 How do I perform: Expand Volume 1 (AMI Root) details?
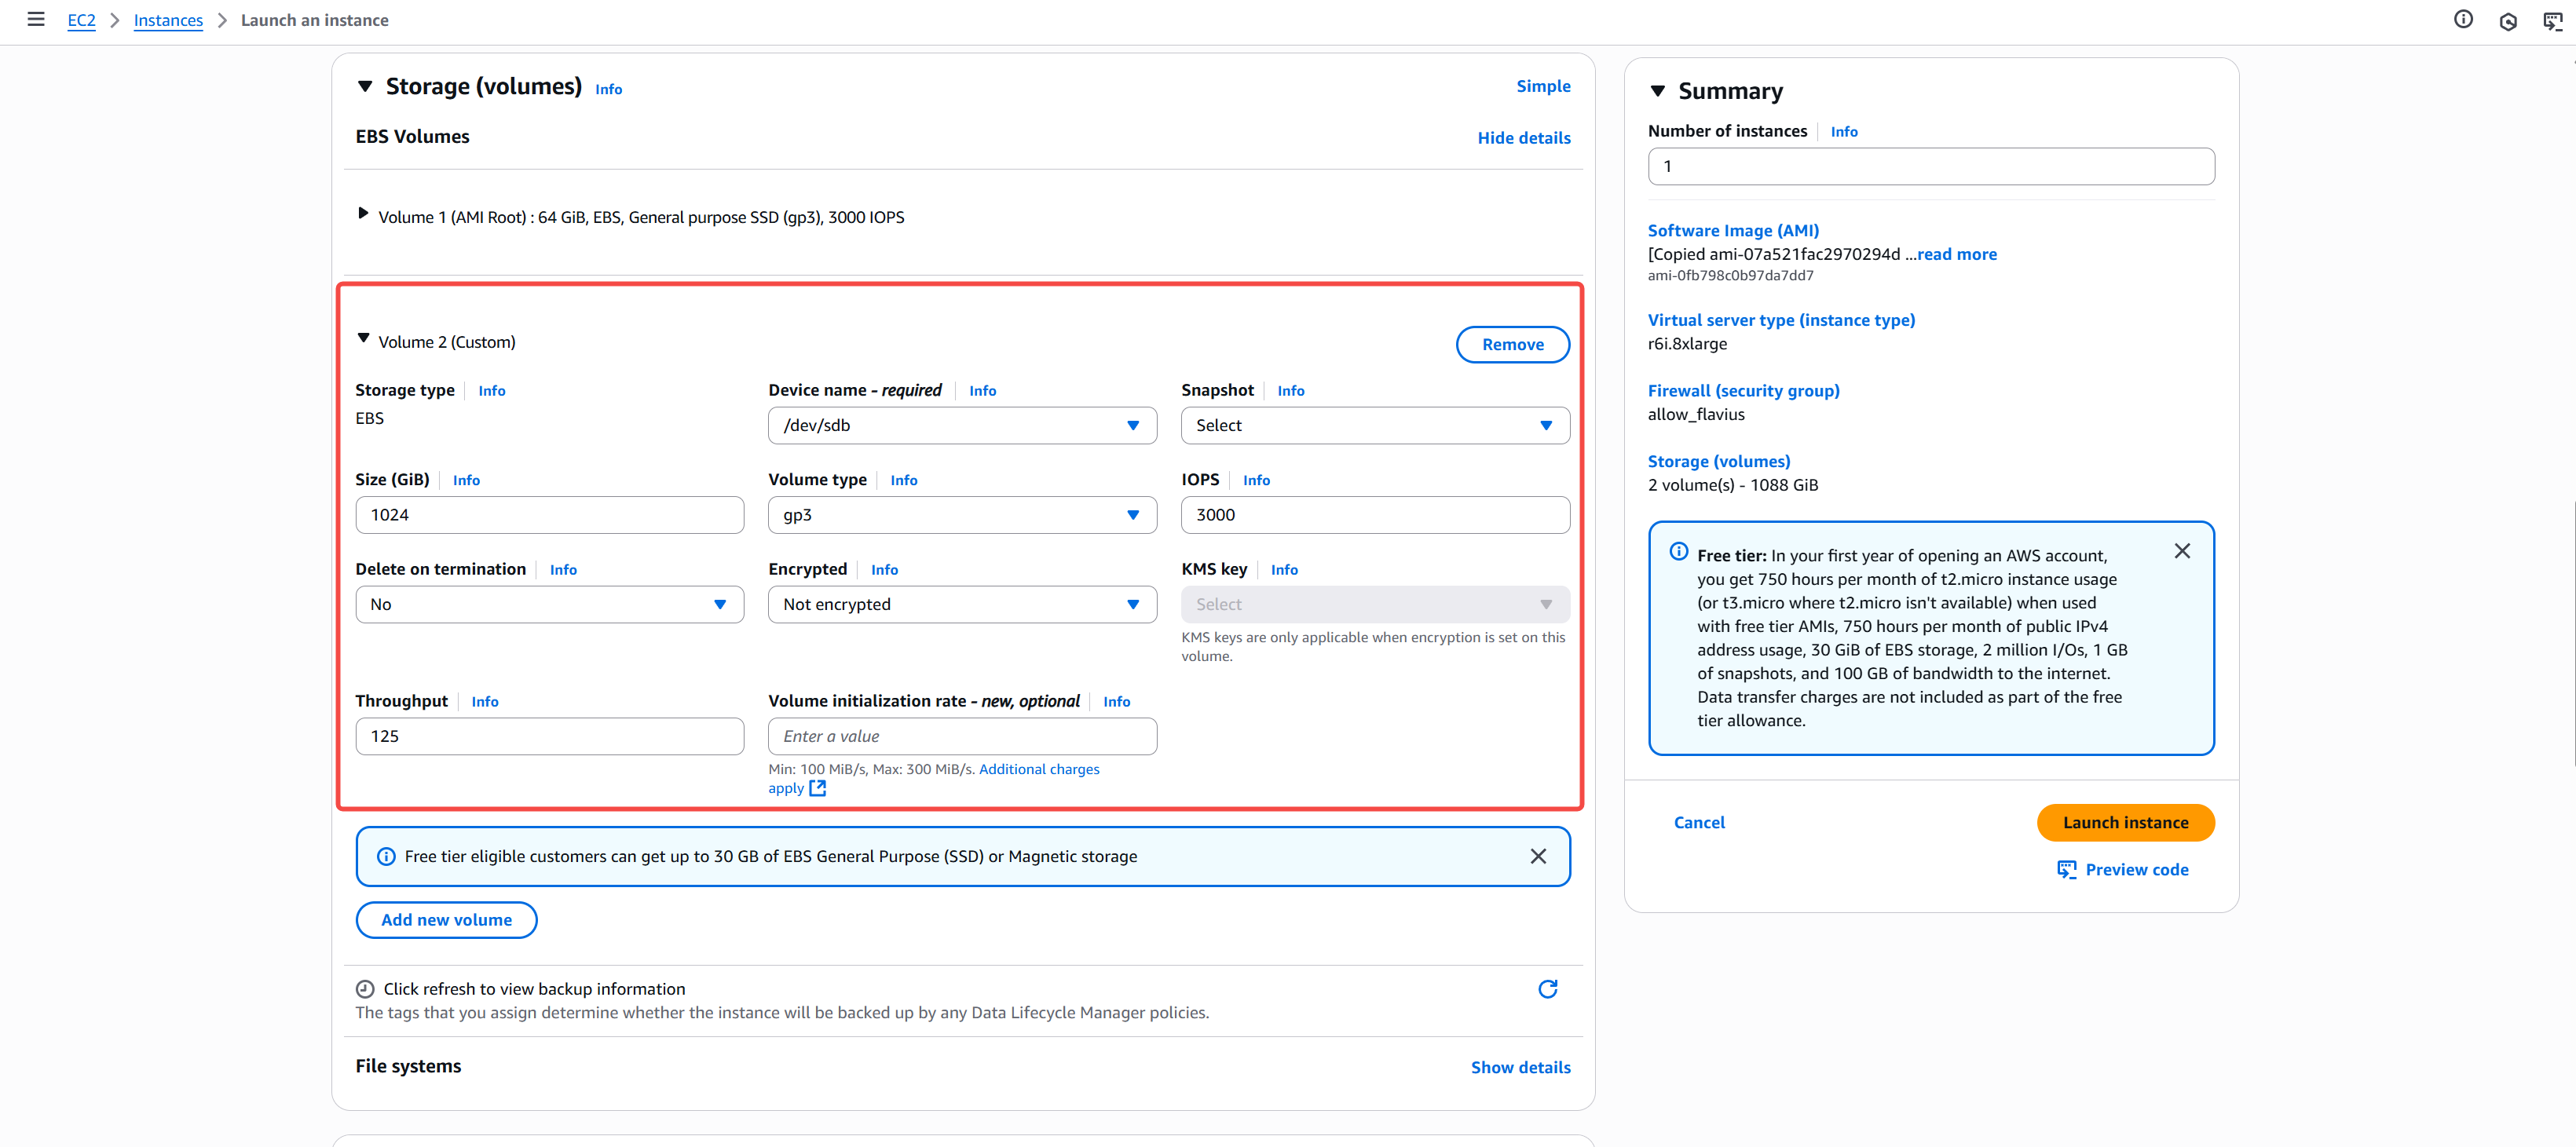[x=363, y=213]
